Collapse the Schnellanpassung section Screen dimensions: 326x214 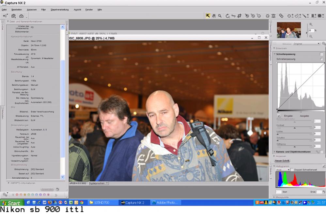coord(275,54)
